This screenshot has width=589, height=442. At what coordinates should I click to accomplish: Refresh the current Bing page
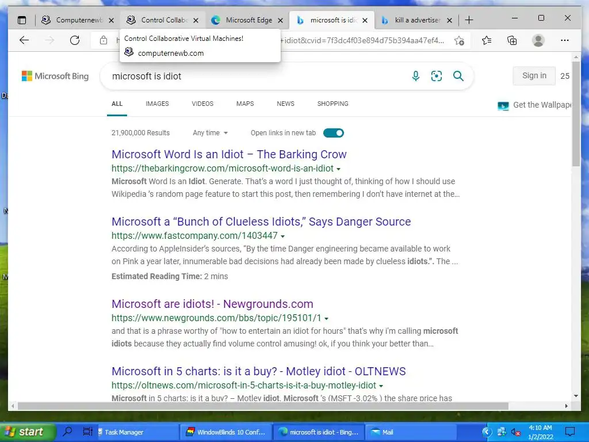[x=75, y=40]
